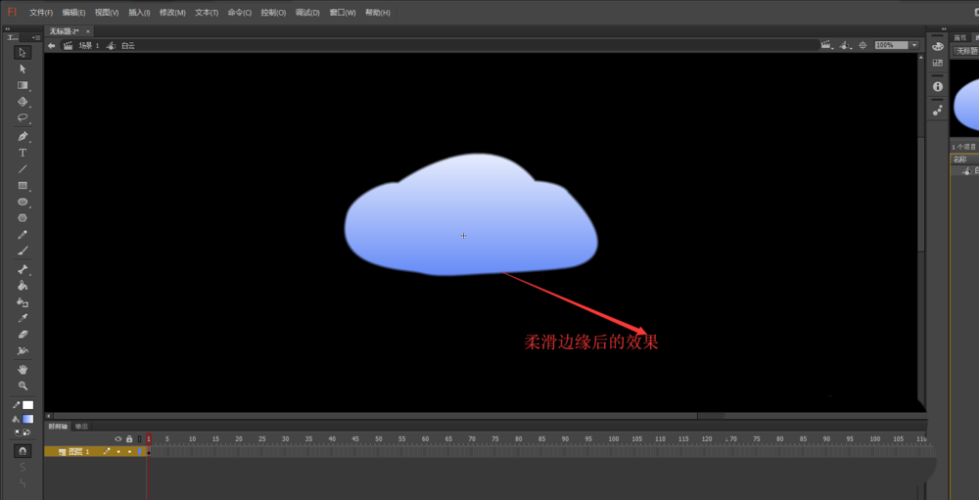Screen dimensions: 979x500
Task: Select the Pencil tool
Action: pyautogui.click(x=23, y=235)
